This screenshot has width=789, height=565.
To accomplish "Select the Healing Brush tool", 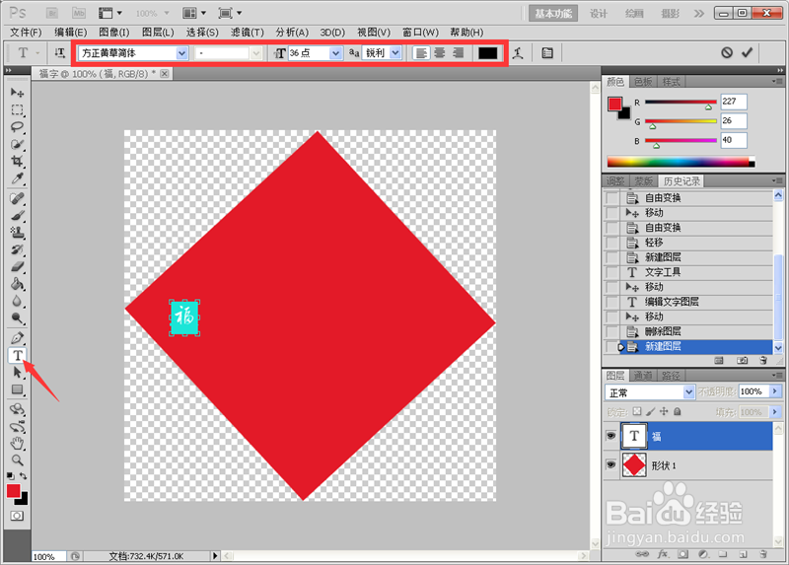I will (x=17, y=199).
